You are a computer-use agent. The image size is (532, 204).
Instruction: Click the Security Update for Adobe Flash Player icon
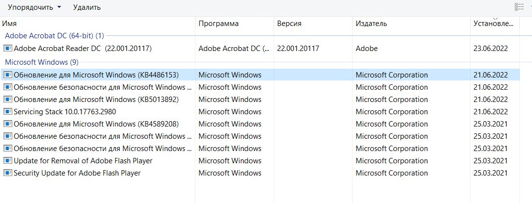point(8,173)
